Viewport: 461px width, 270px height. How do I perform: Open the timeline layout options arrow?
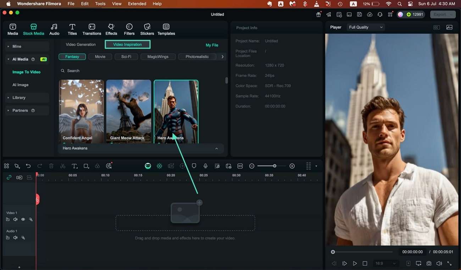316,166
